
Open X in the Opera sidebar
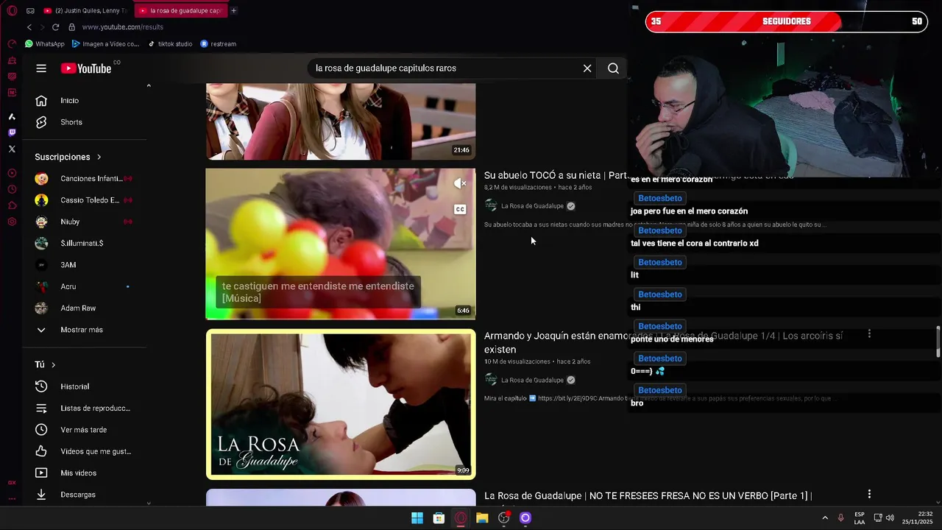[x=12, y=149]
